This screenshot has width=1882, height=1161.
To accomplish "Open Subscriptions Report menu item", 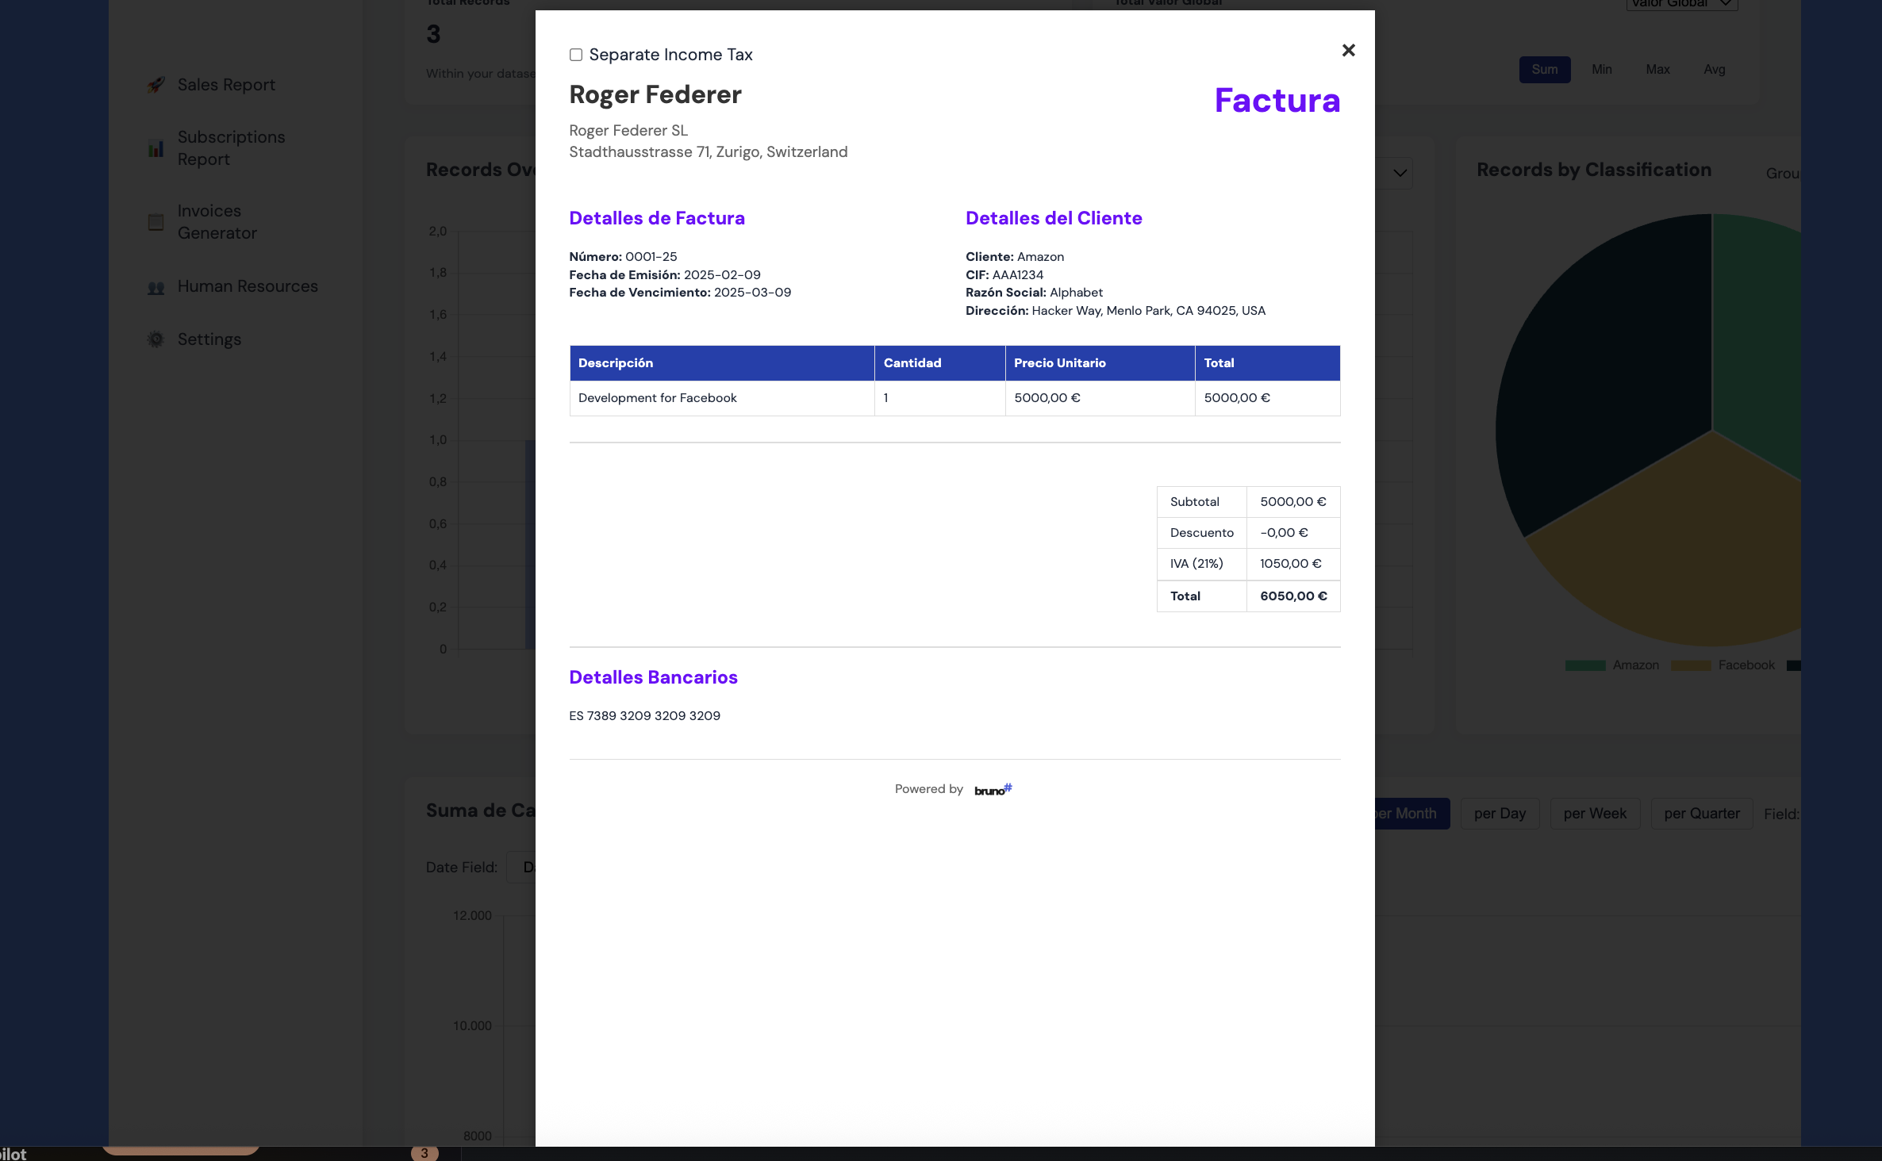I will (230, 148).
